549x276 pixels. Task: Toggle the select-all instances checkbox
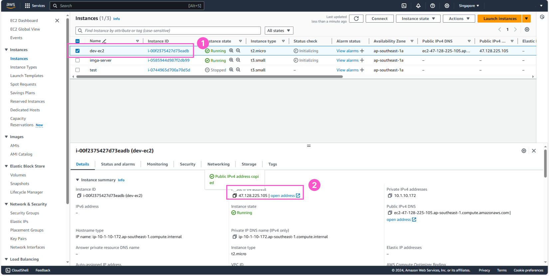(x=78, y=41)
